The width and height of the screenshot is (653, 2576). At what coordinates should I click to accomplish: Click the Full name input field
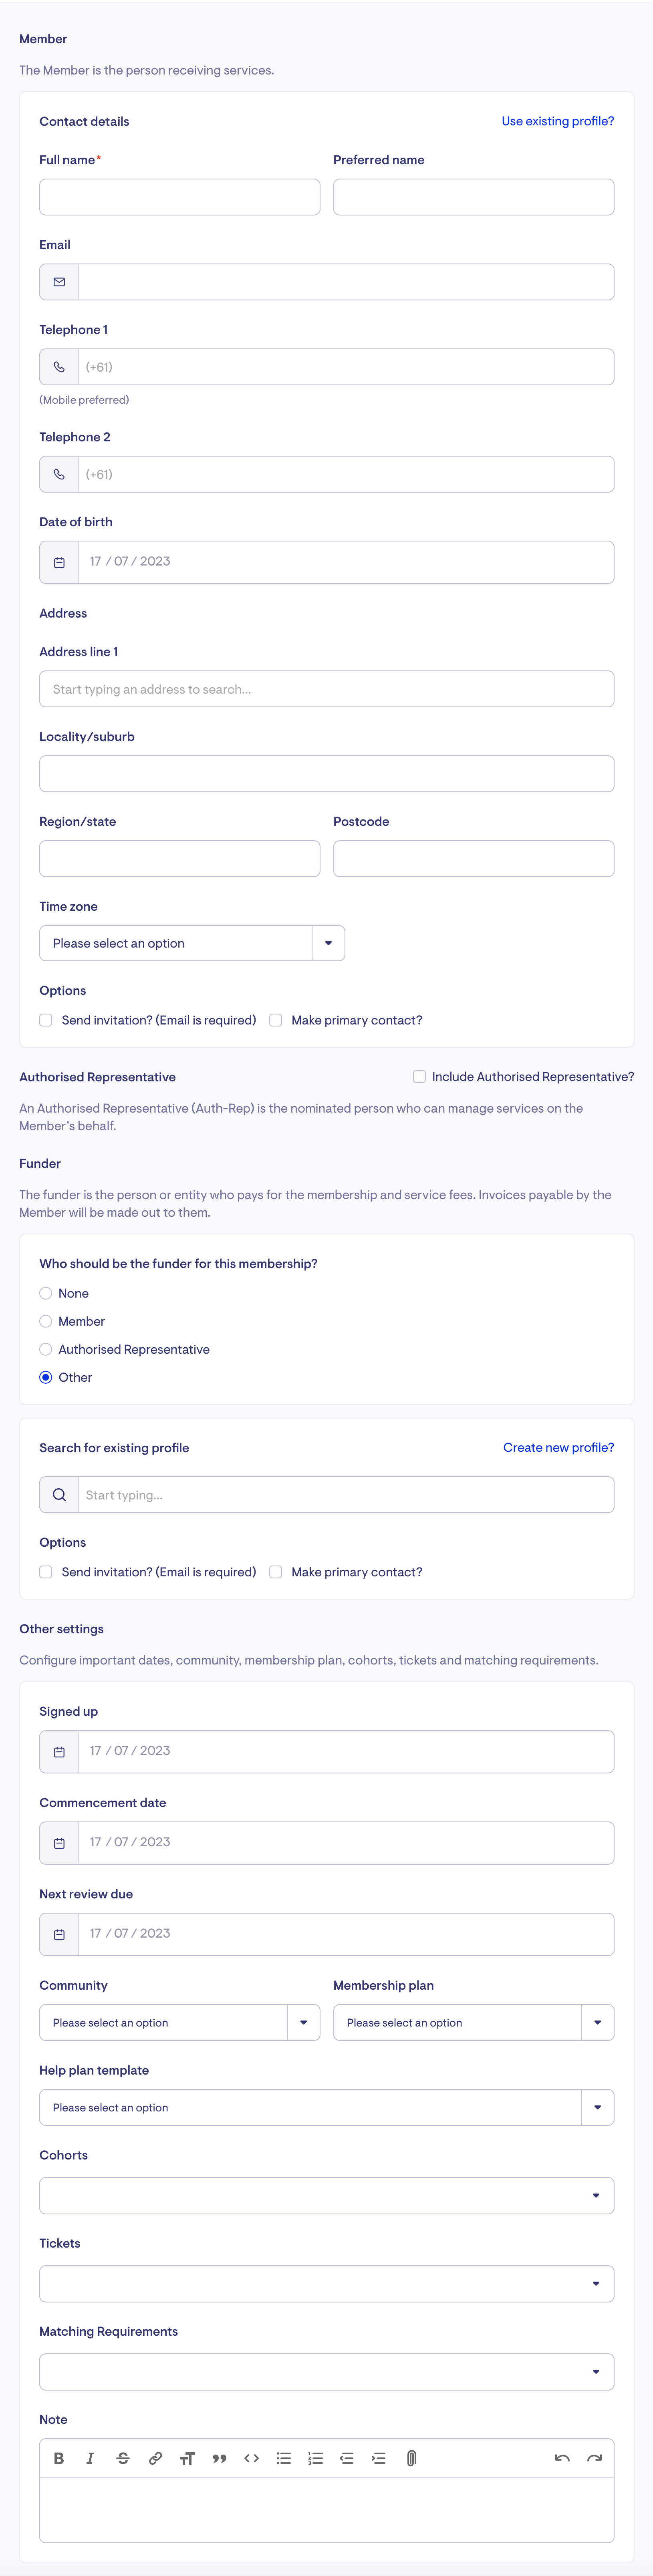click(x=180, y=197)
